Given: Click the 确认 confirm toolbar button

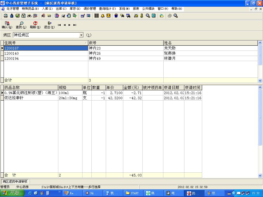Looking at the screenshot, I should [7, 25].
